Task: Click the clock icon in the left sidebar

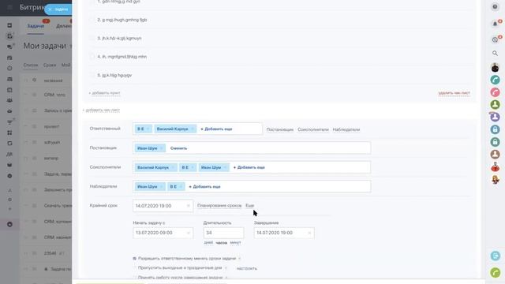Action: [9, 69]
